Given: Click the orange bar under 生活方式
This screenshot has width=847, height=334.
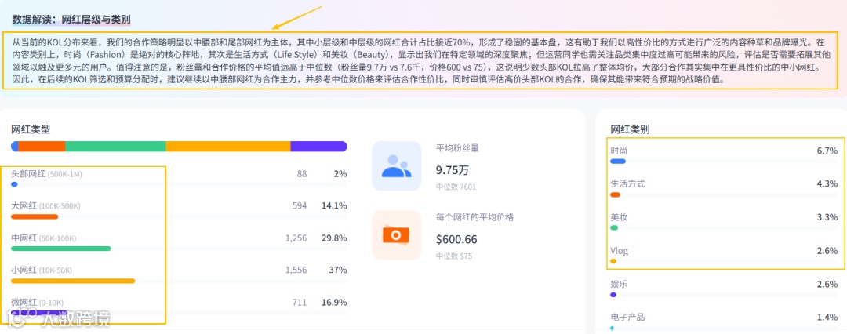Looking at the screenshot, I should coord(615,194).
